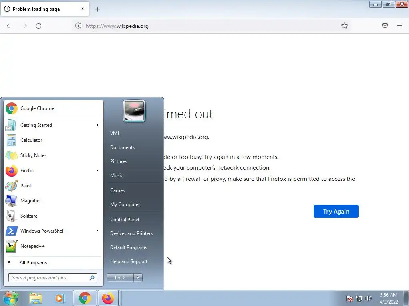The height and width of the screenshot is (306, 409).
Task: Open Documents library
Action: (x=122, y=147)
